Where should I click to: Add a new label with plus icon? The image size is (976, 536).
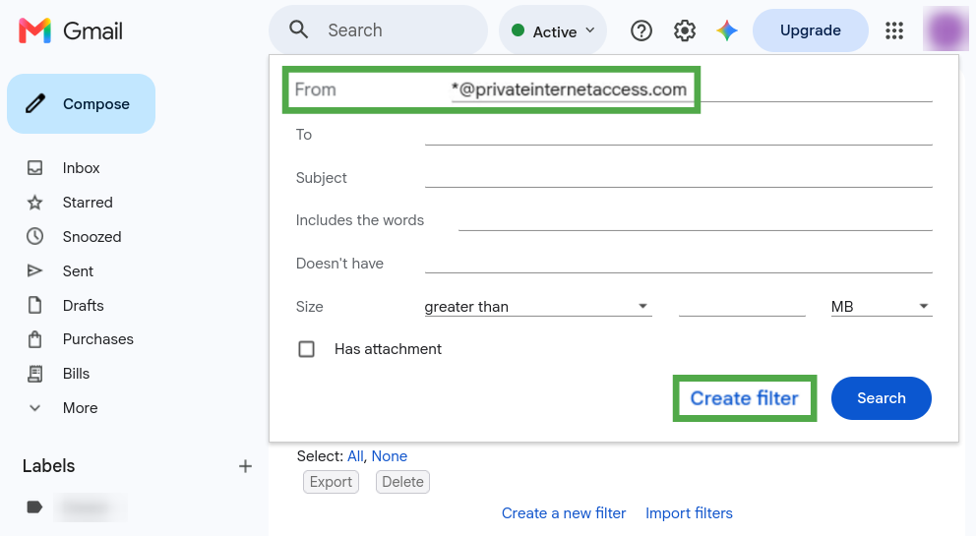[245, 466]
